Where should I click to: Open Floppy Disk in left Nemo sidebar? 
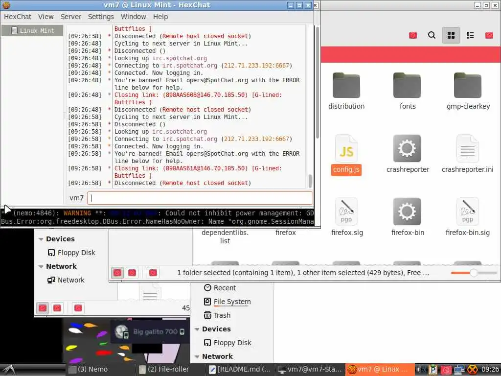coord(71,253)
